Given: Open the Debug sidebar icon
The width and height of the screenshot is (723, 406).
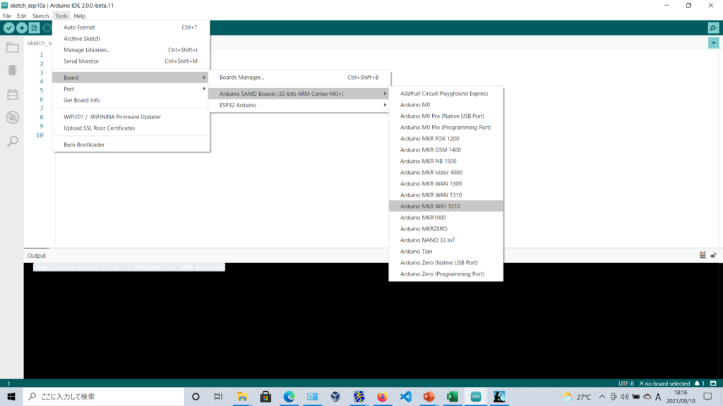Looking at the screenshot, I should click(x=13, y=118).
